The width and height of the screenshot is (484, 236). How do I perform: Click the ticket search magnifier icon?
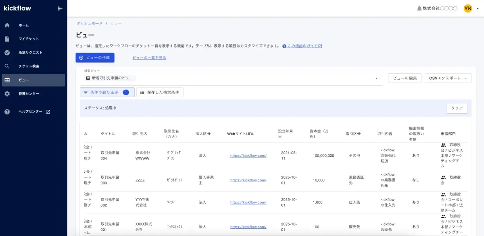tap(7, 66)
